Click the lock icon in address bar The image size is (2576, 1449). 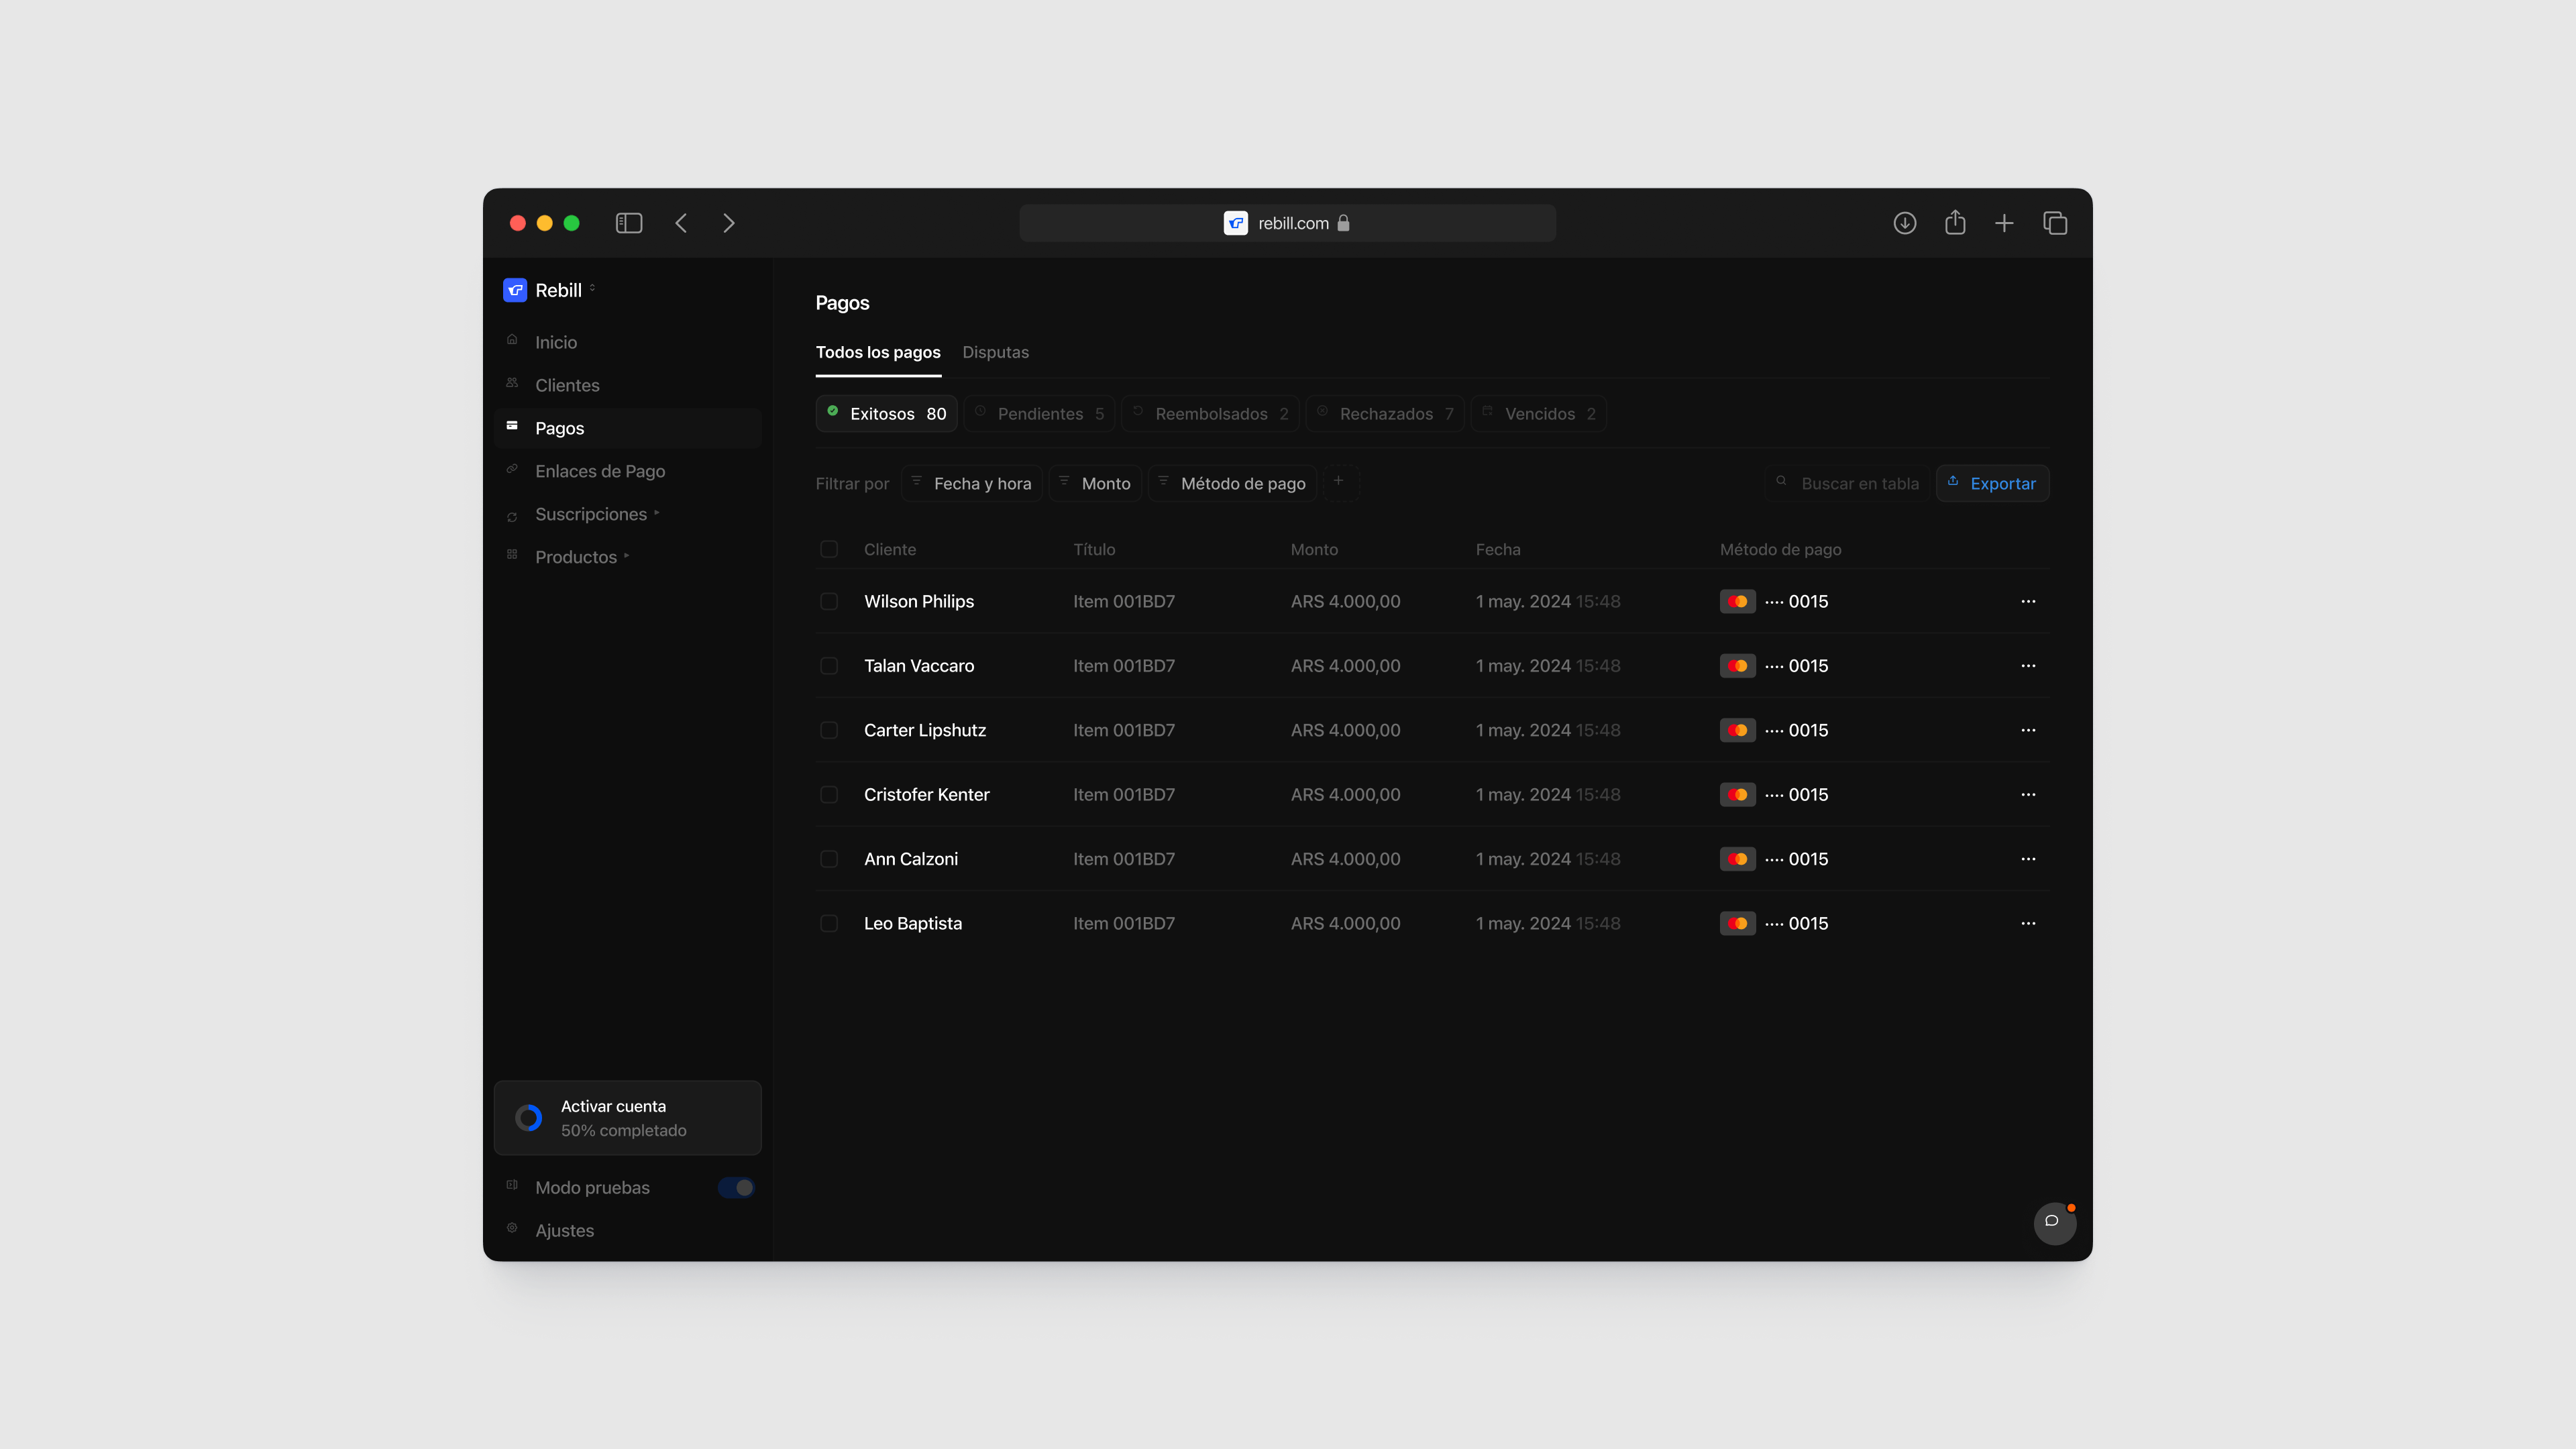(x=1343, y=223)
